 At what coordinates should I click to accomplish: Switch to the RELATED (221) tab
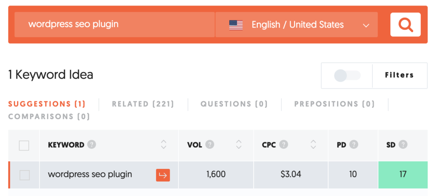(143, 104)
